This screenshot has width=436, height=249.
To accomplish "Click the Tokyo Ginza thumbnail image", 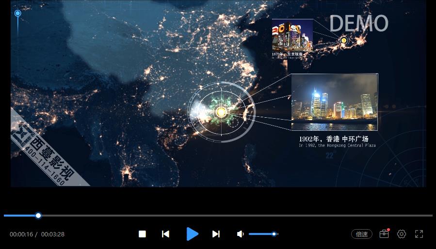I will tap(292, 35).
